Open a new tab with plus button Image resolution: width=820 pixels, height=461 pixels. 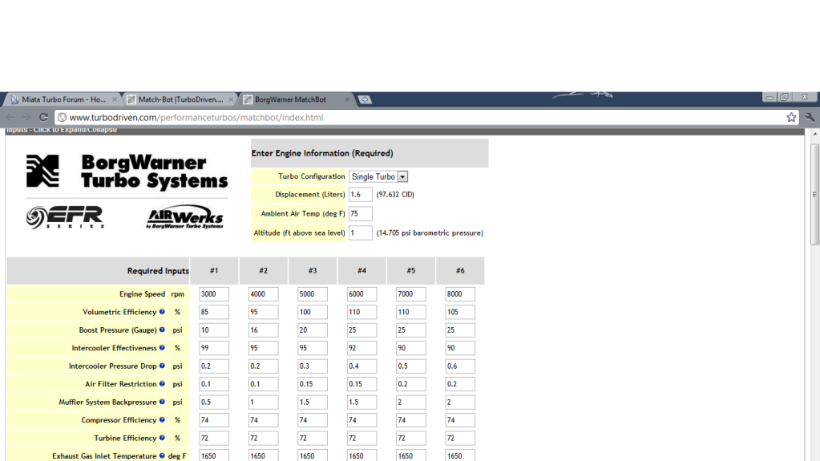coord(365,99)
